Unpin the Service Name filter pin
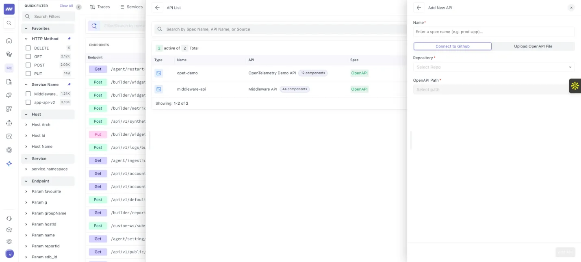The height and width of the screenshot is (262, 581). (x=69, y=84)
